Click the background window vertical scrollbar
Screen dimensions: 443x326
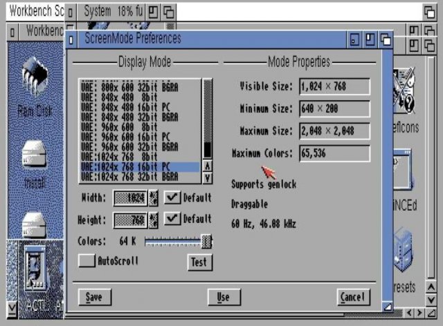coord(431,168)
